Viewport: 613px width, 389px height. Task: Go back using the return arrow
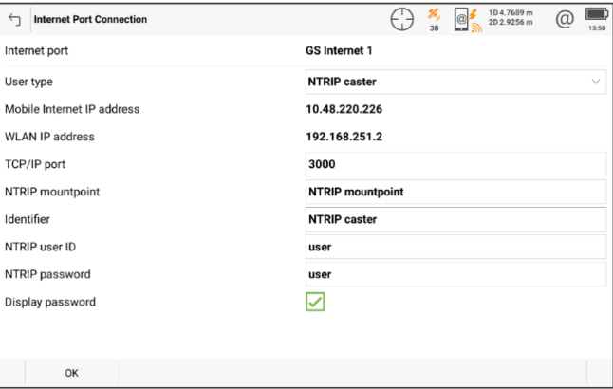14,20
